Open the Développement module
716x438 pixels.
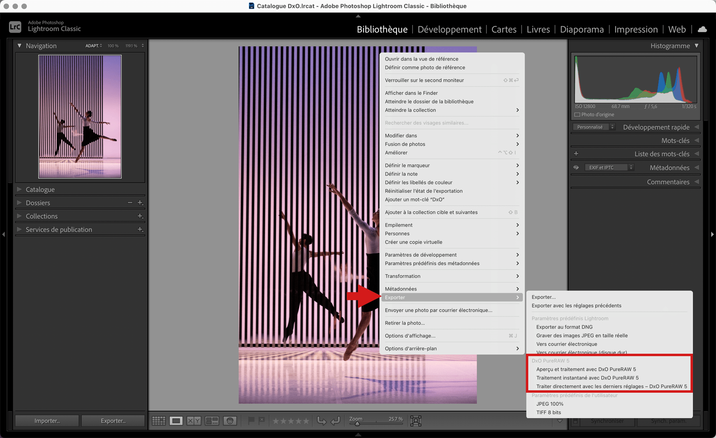[x=449, y=29]
